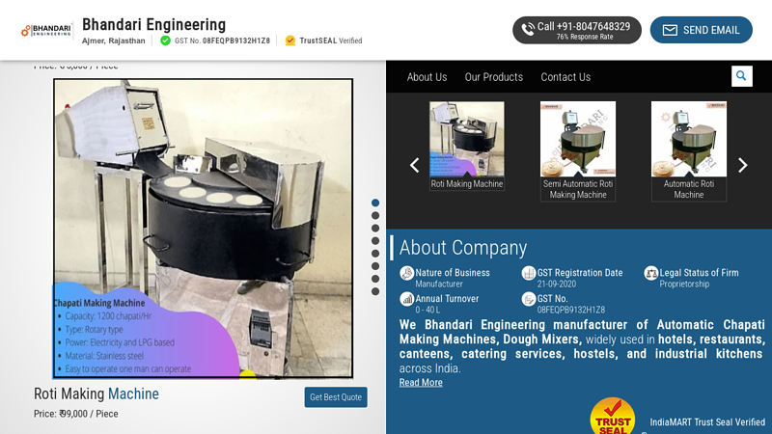The image size is (772, 434).
Task: Select the sixth slide dot
Action: pyautogui.click(x=375, y=266)
